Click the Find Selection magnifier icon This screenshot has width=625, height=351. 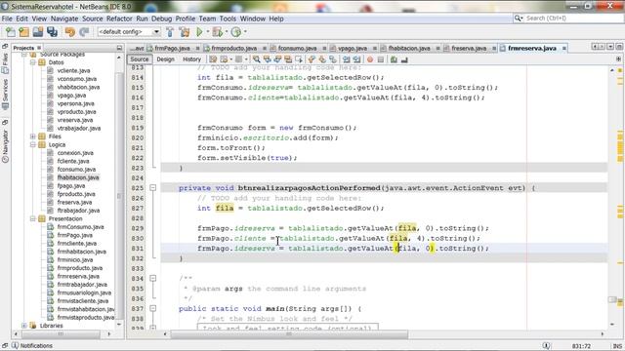[x=256, y=59]
